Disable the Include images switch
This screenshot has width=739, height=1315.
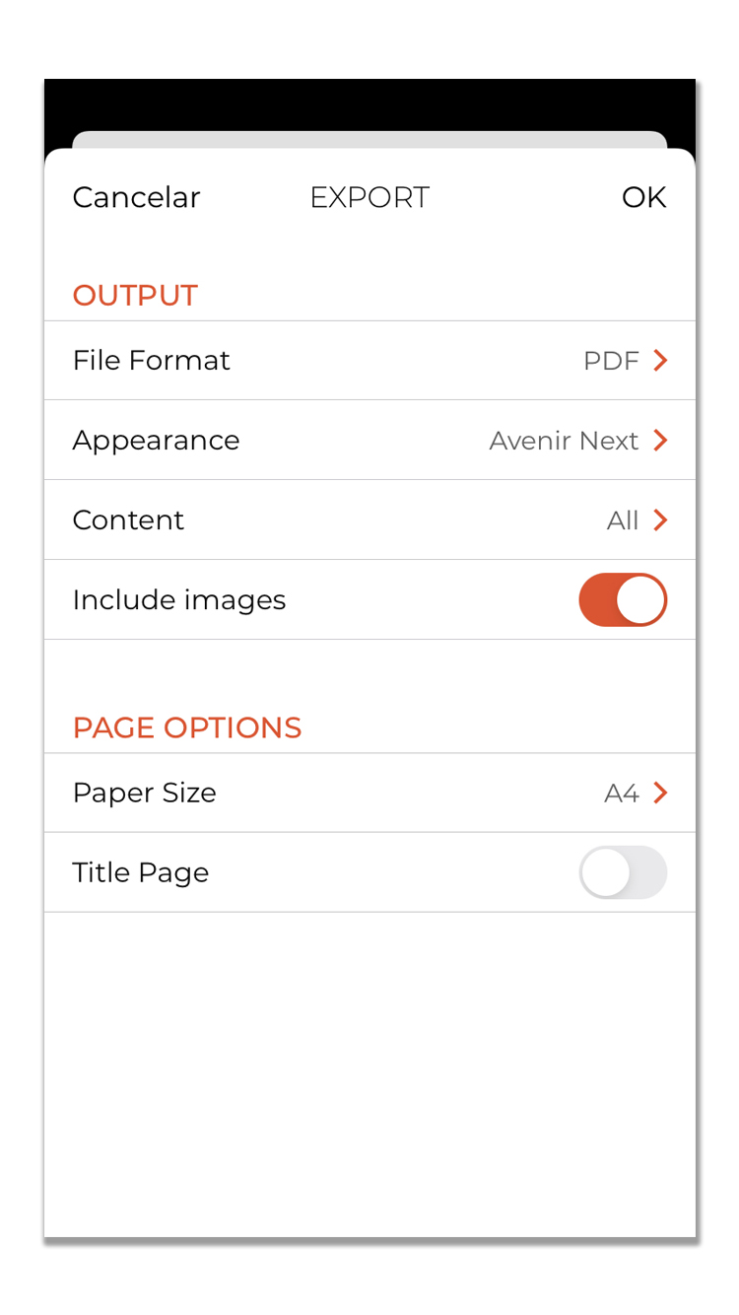[623, 599]
